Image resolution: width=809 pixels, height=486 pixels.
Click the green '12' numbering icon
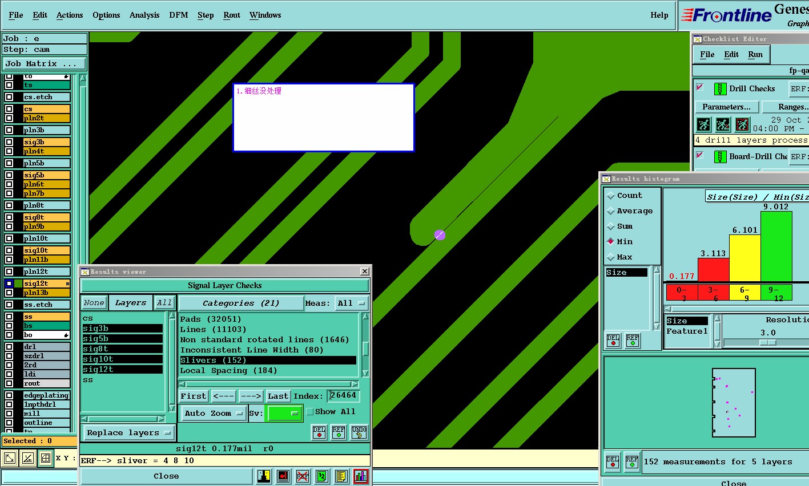coord(322,476)
